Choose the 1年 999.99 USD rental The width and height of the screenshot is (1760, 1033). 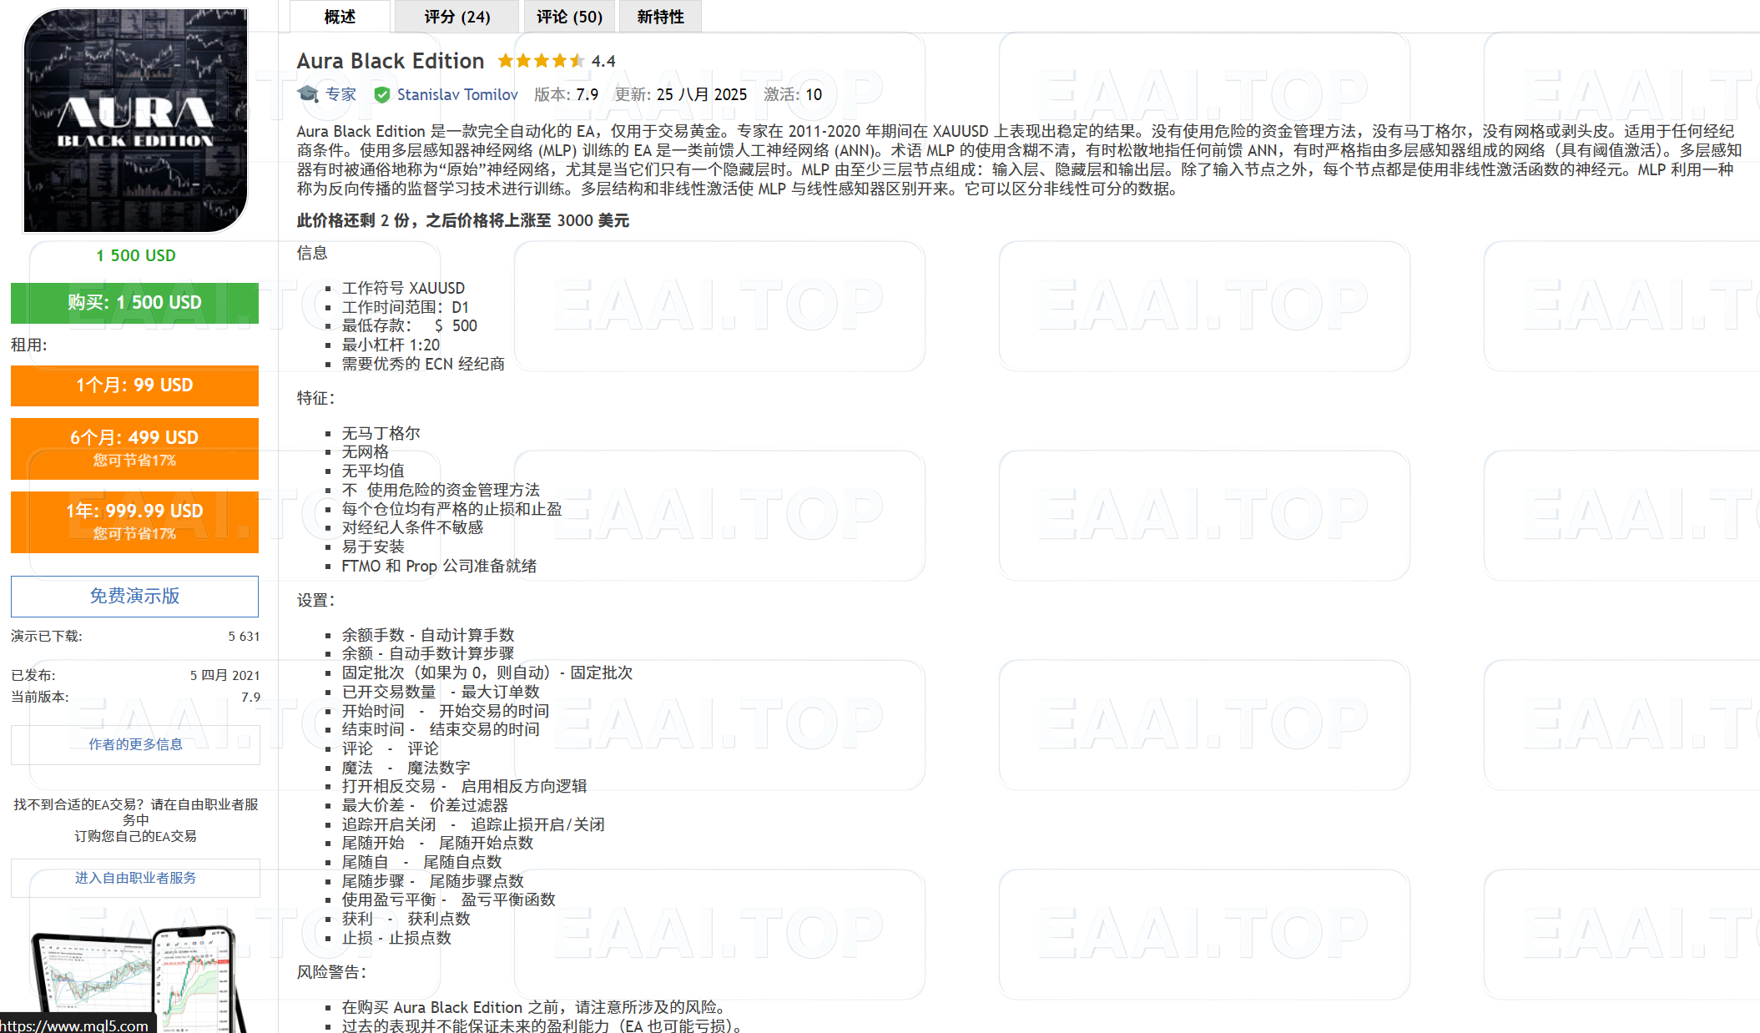pyautogui.click(x=134, y=521)
